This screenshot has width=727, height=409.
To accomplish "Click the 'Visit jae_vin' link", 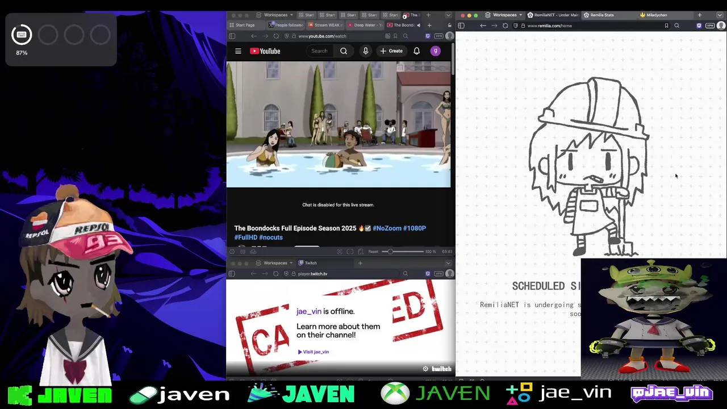I will tap(314, 352).
